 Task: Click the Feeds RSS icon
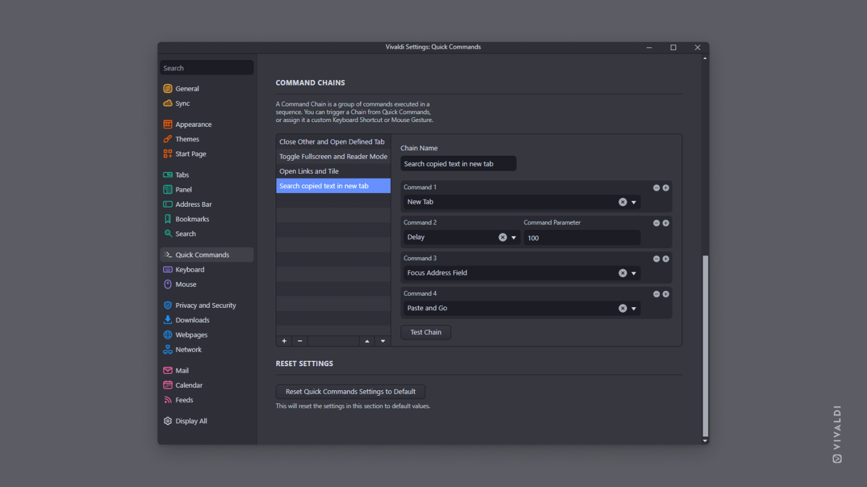coord(168,400)
